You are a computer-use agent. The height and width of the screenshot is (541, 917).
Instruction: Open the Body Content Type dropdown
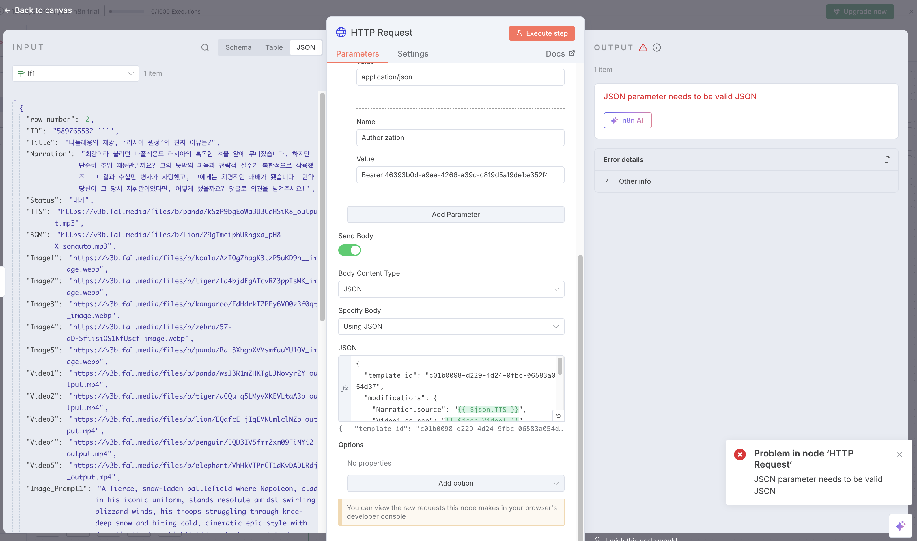tap(451, 289)
